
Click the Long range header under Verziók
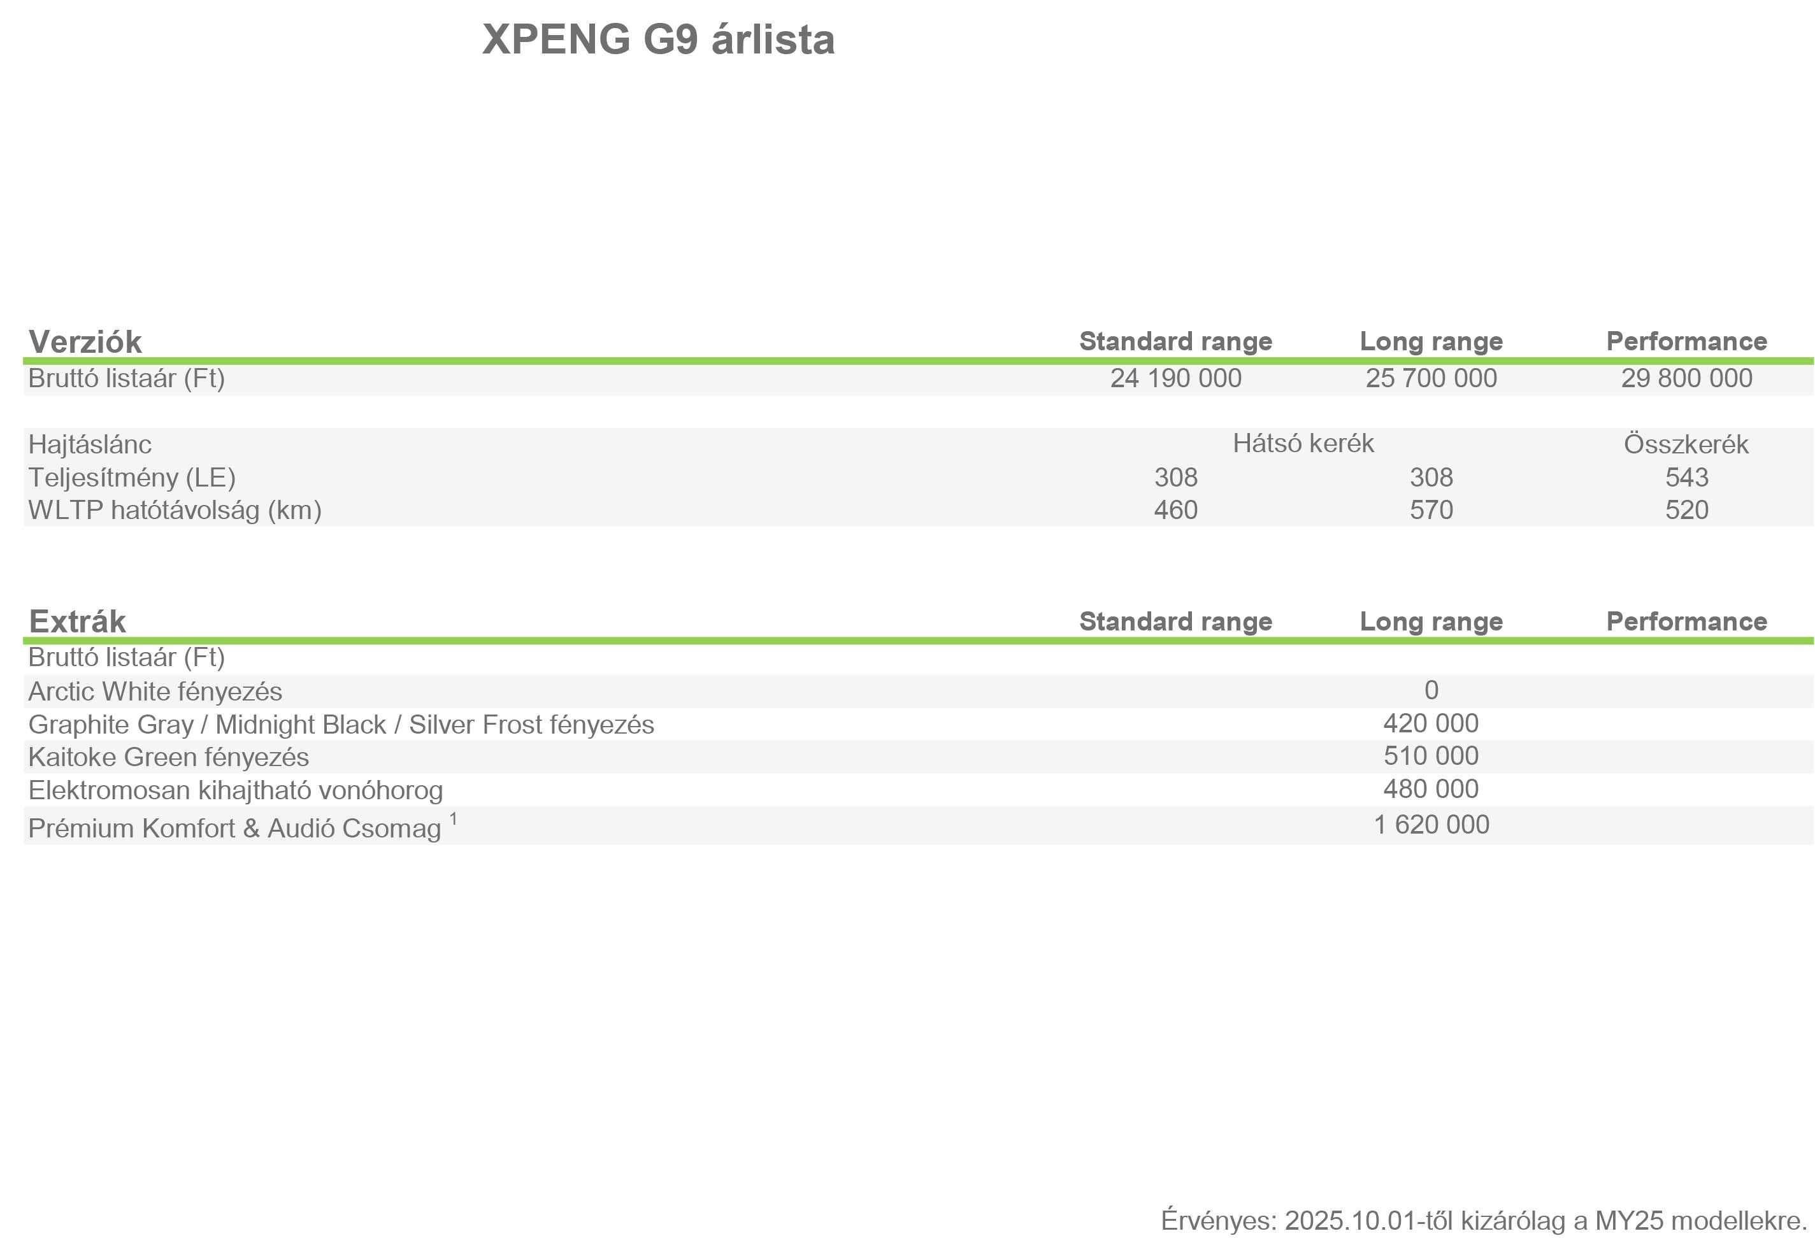[x=1431, y=341]
